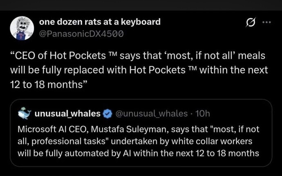Click the 10h timestamp
The height and width of the screenshot is (176, 282).
pyautogui.click(x=203, y=113)
